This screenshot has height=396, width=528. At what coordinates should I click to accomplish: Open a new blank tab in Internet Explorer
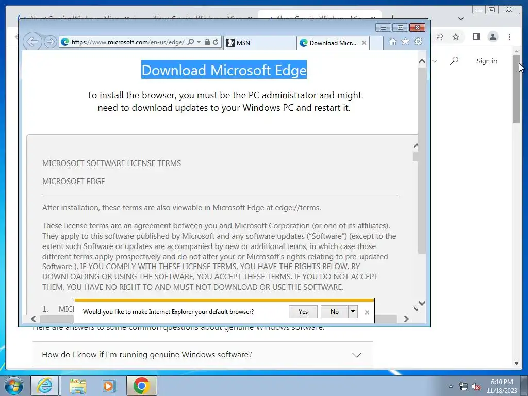click(x=376, y=43)
